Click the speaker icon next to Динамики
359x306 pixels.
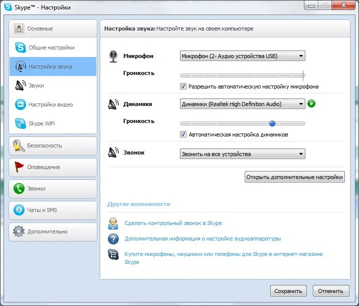113,104
